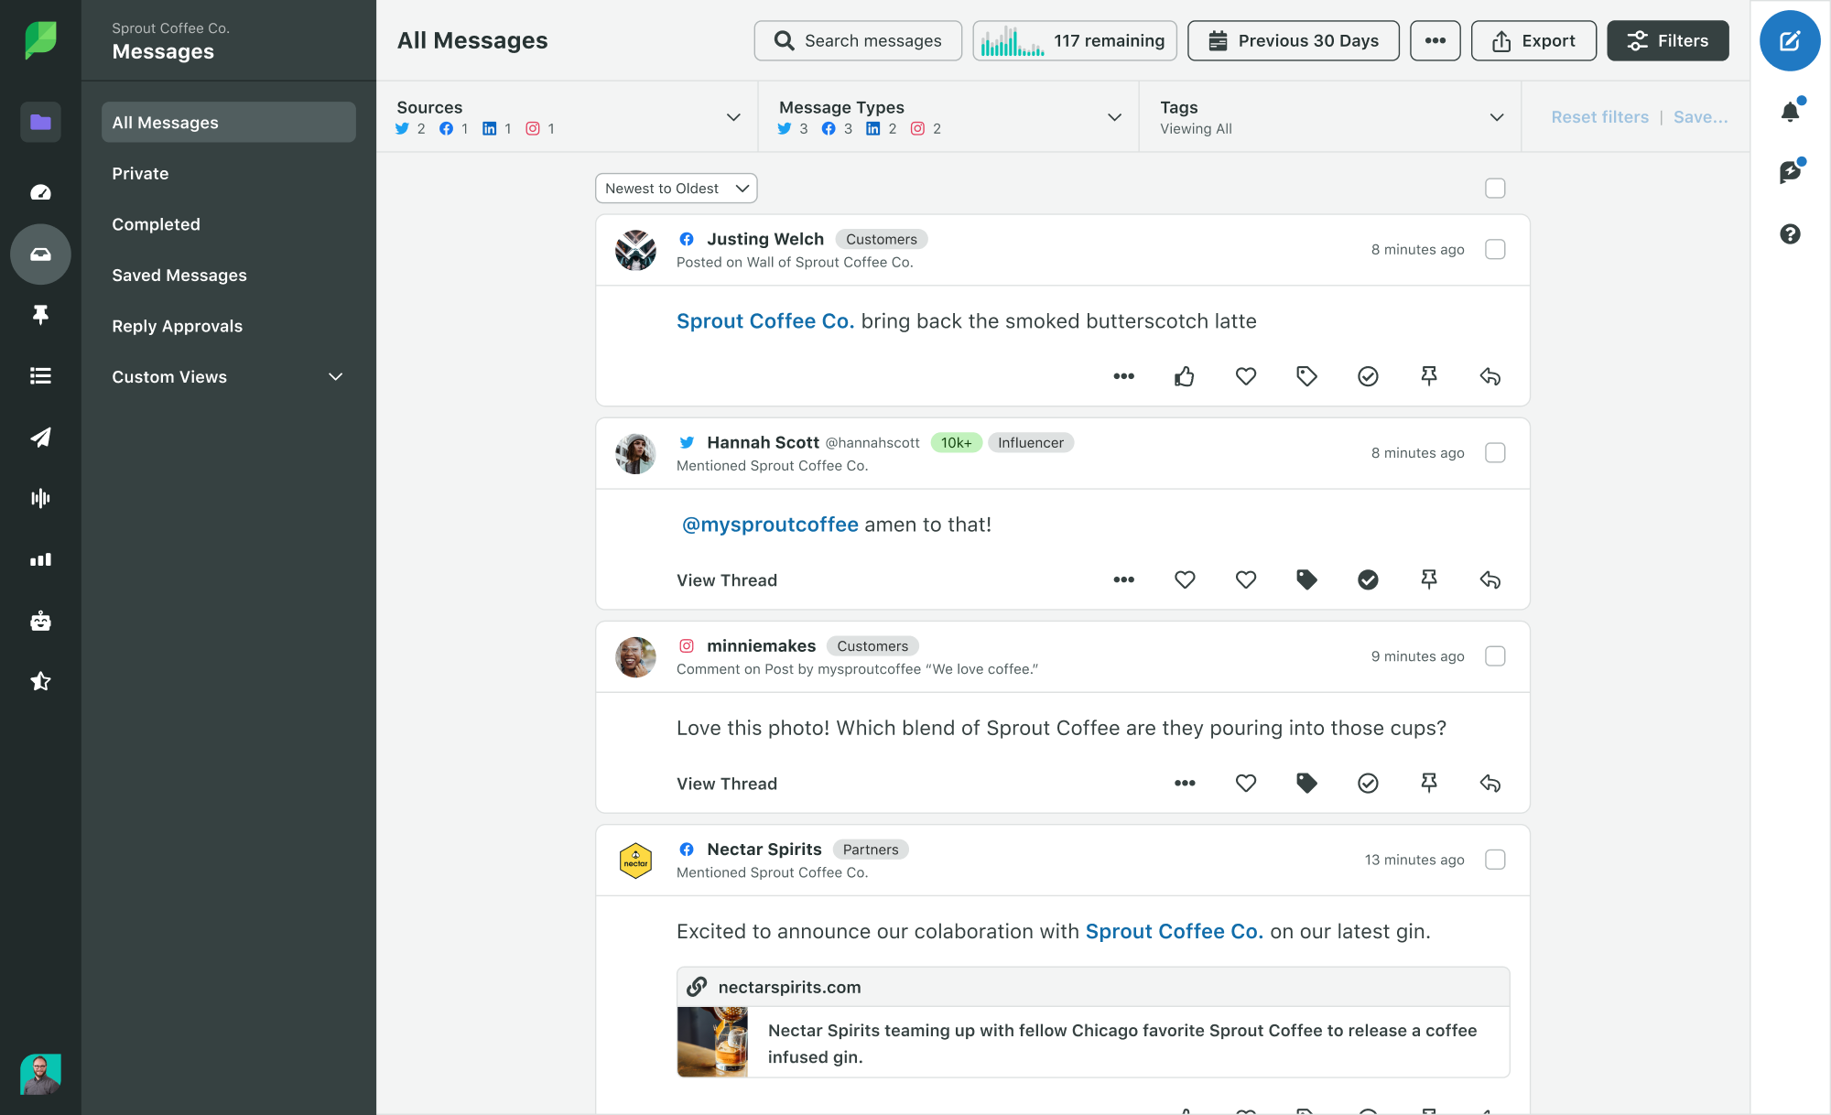Click Save filters link
1831x1115 pixels.
[x=1697, y=116]
